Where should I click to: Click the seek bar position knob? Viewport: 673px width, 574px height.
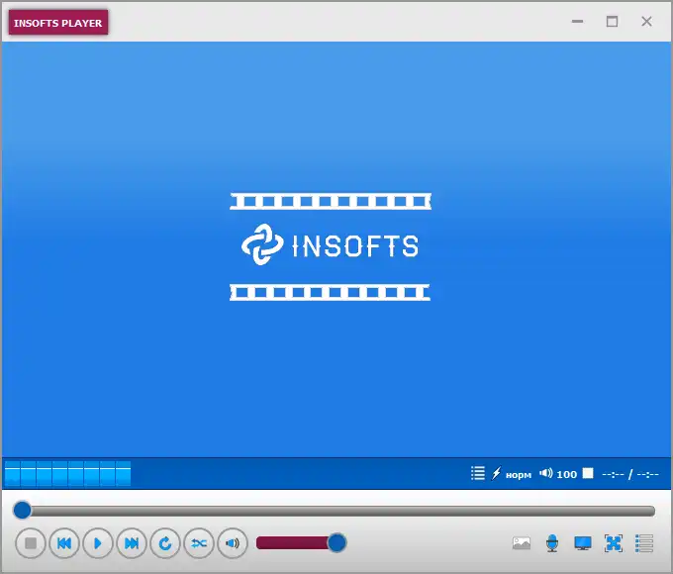(x=22, y=510)
